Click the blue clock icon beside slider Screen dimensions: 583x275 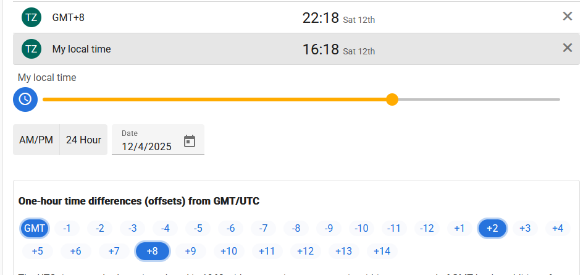[x=25, y=99]
